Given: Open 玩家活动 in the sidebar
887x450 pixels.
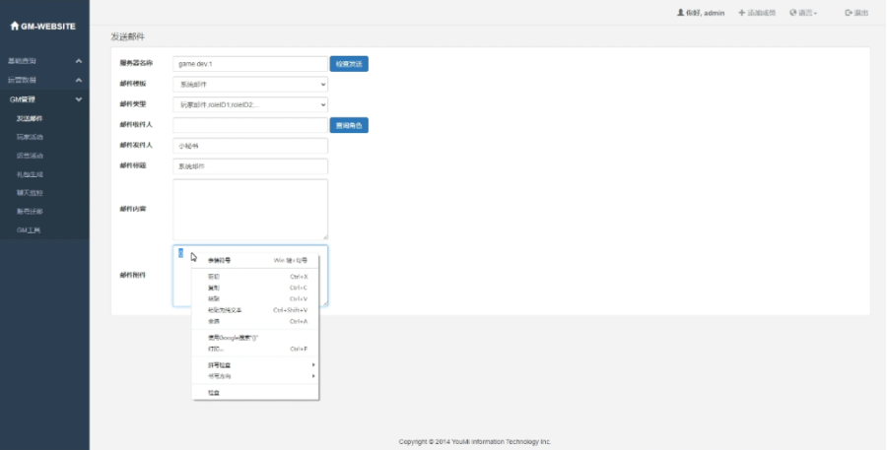Looking at the screenshot, I should [31, 137].
